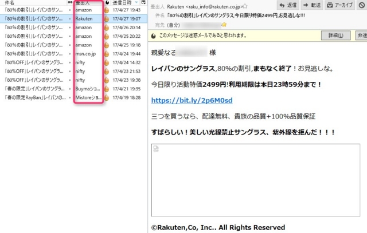Sort messages by the 件名 column header
This screenshot has width=367, height=233.
pos(10,2)
